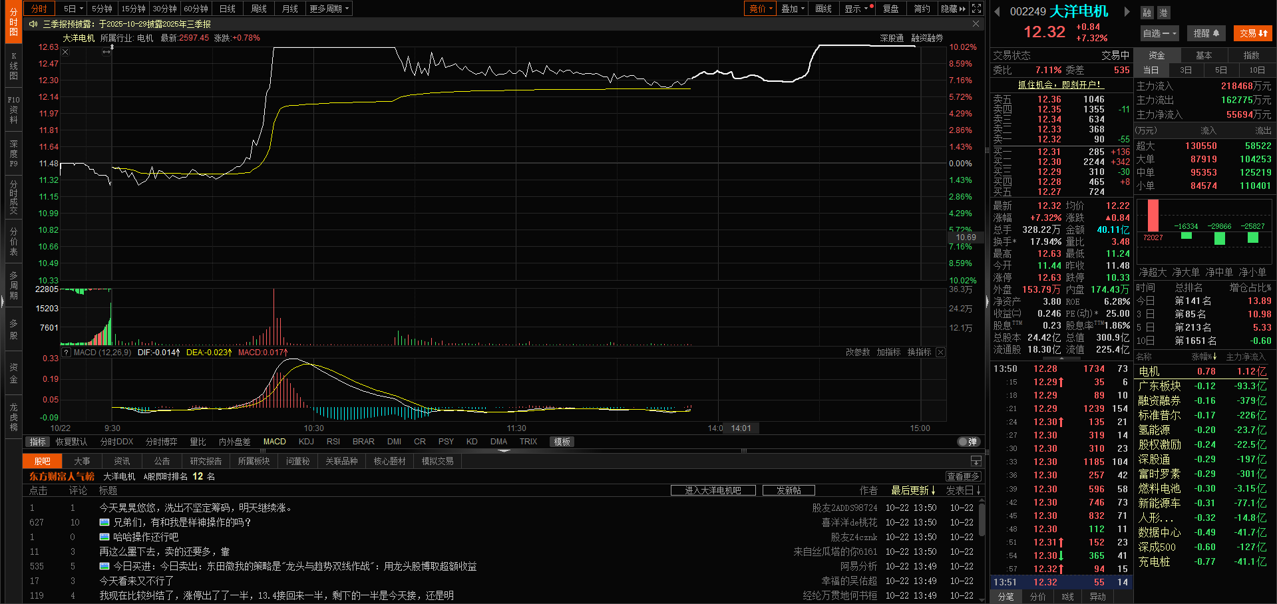Pop out the bottom news panel
The width and height of the screenshot is (1277, 604).
tap(976, 461)
